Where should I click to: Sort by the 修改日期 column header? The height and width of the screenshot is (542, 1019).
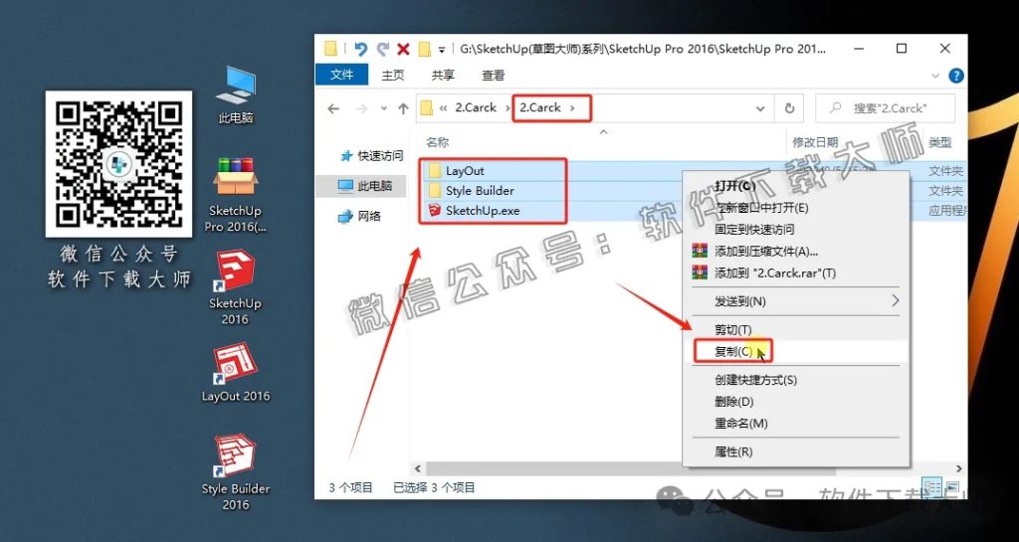coord(814,142)
